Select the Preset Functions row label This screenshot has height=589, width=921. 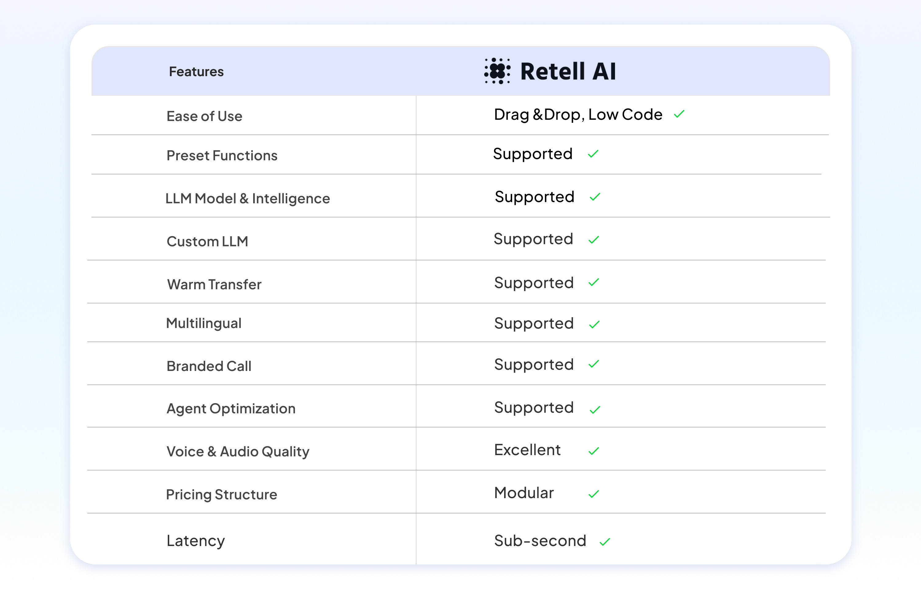pos(222,156)
